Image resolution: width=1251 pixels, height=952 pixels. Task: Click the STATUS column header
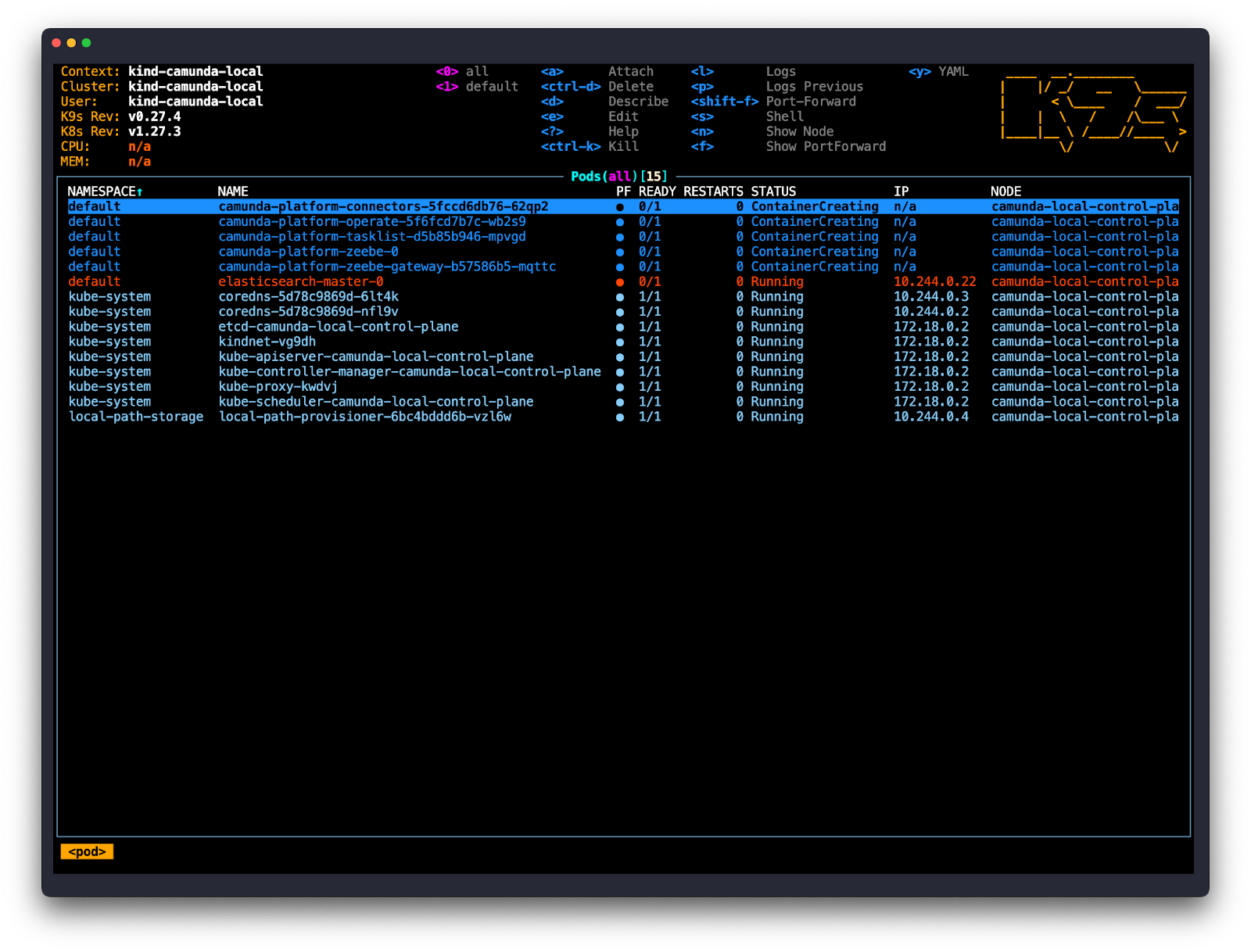773,191
